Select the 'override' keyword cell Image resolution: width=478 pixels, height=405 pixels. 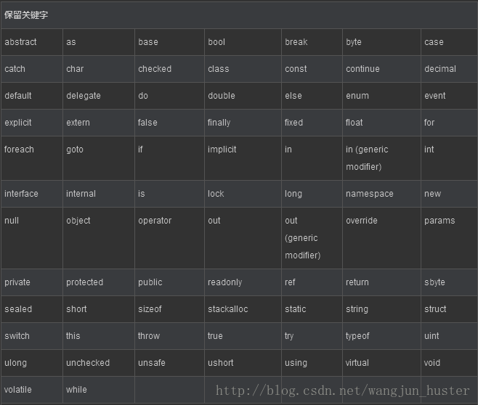click(x=381, y=238)
